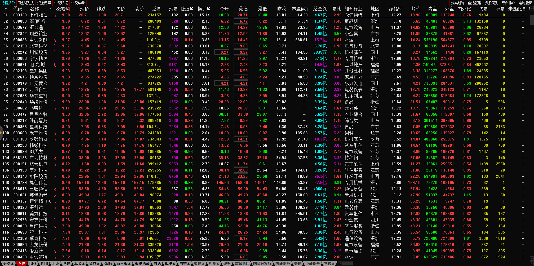
Task: Click the 分类过滤 button
Action: click(x=458, y=3)
